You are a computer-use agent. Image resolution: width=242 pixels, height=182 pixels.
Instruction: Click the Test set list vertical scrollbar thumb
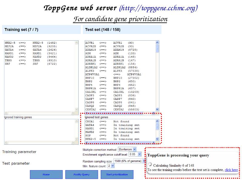pyautogui.click(x=157, y=49)
